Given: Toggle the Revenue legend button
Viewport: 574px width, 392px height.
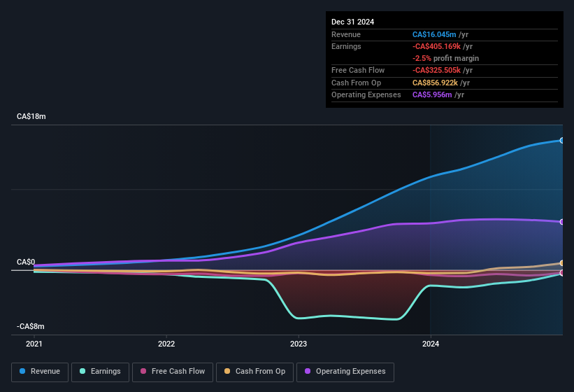Looking at the screenshot, I should click(x=40, y=372).
